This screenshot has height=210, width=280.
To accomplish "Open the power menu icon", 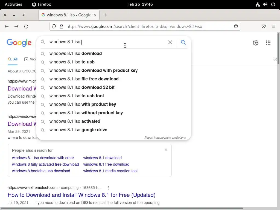I will pyautogui.click(x=273, y=4).
